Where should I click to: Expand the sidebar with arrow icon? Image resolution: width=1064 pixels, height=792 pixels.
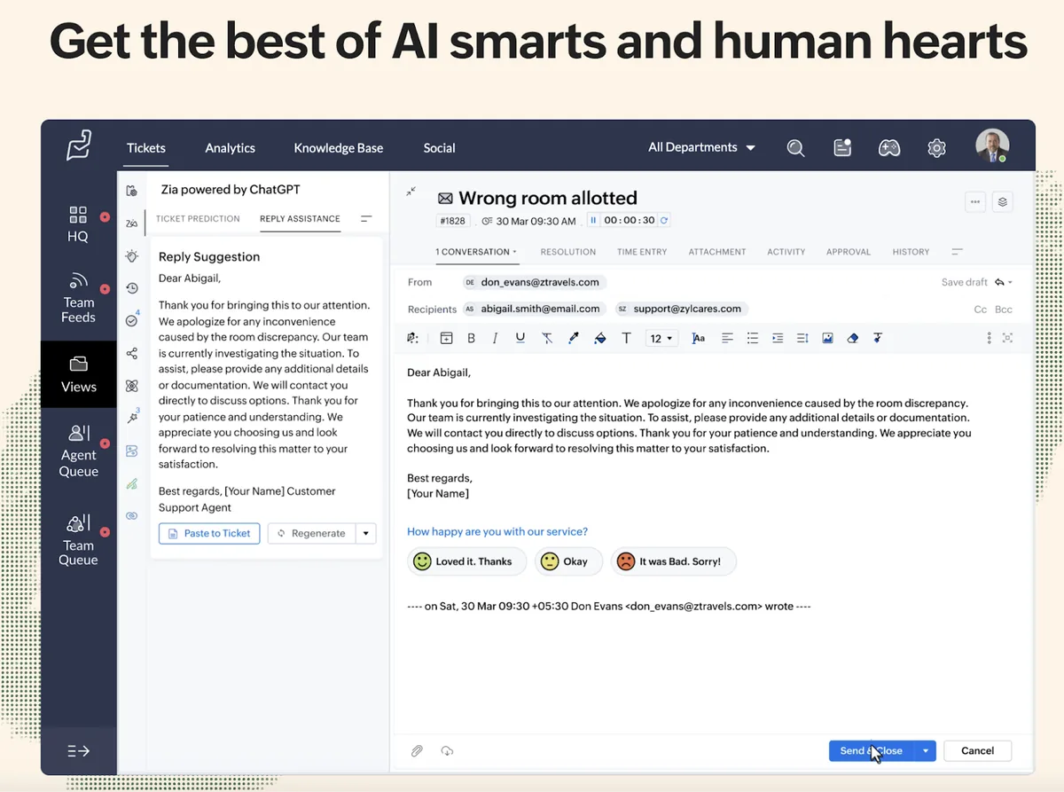pos(78,751)
